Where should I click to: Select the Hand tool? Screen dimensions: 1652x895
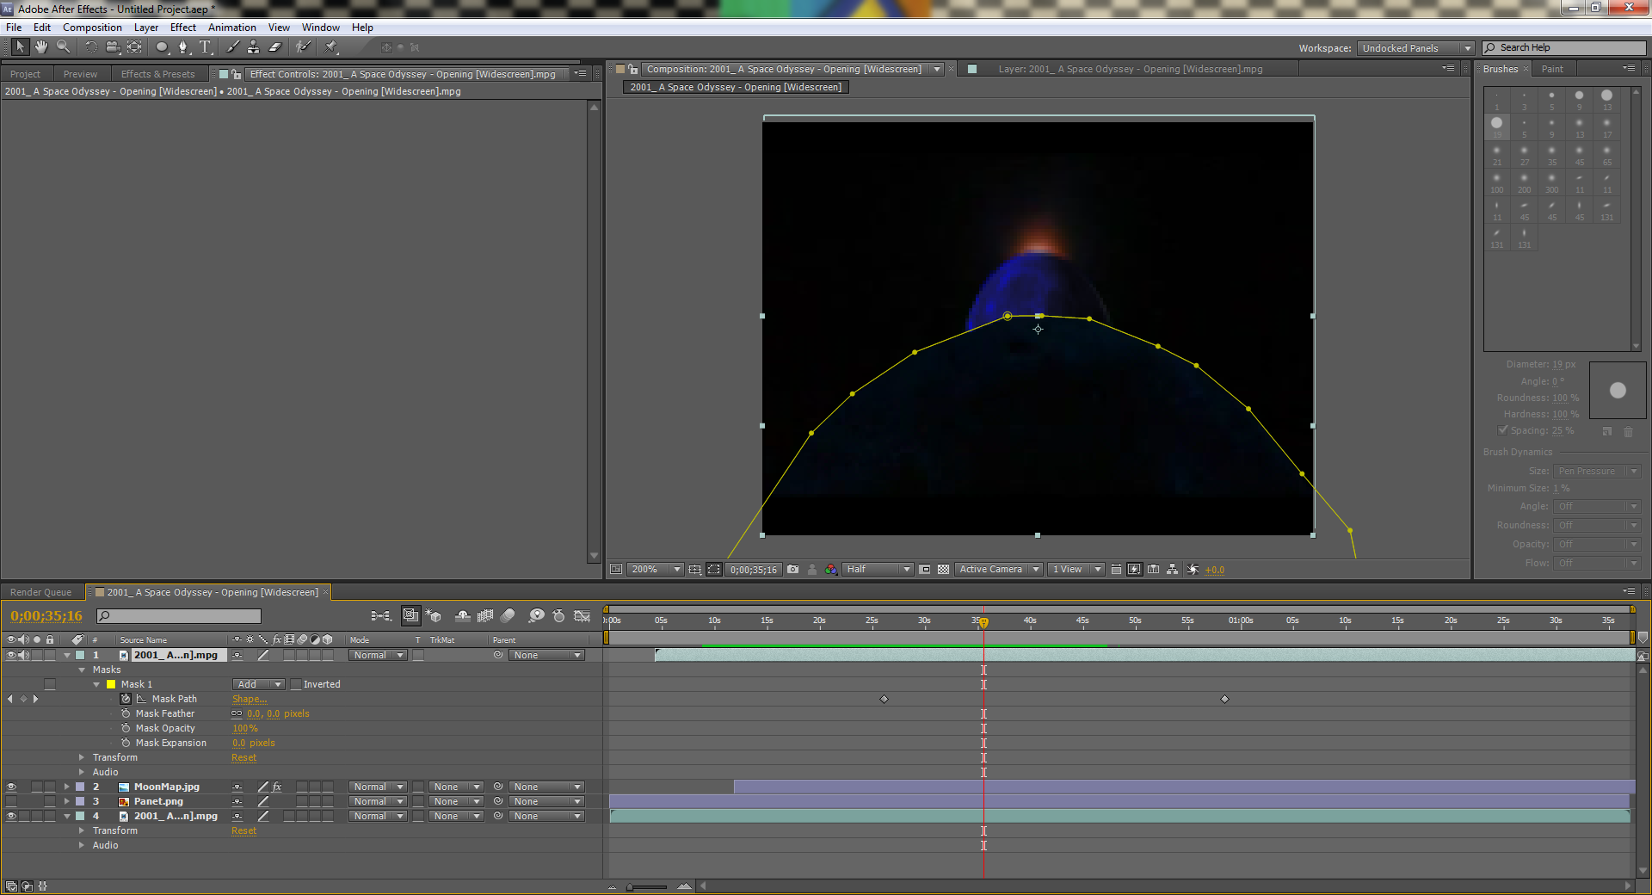click(x=40, y=47)
